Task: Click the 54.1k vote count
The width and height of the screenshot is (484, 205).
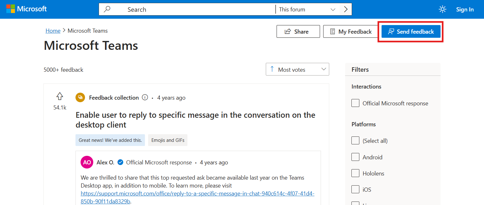Action: 60,108
